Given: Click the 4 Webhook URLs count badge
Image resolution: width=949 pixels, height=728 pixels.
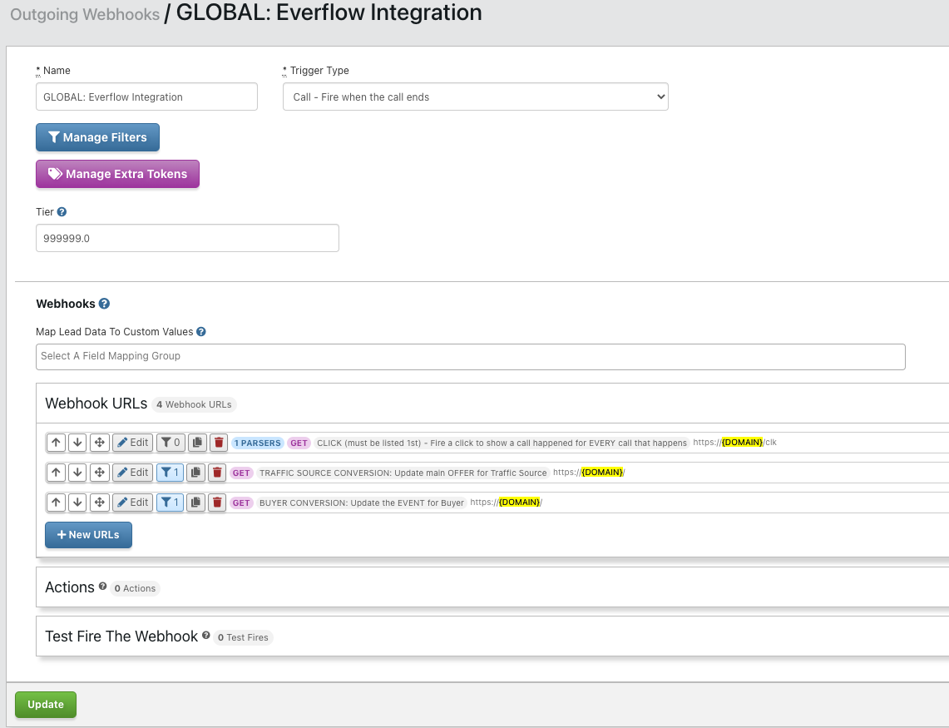Looking at the screenshot, I should tap(194, 404).
